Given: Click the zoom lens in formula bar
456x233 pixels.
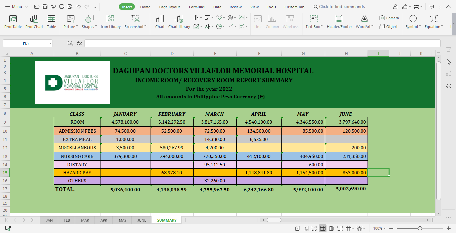Looking at the screenshot, I should point(70,43).
